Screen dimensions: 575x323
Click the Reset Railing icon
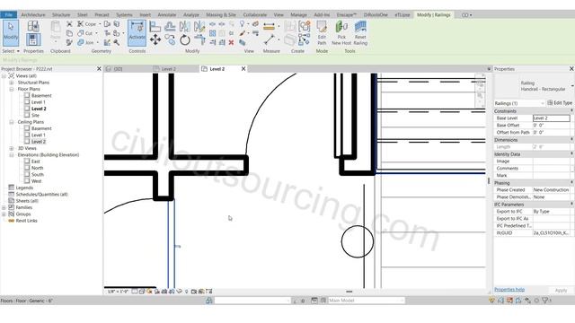pos(360,33)
